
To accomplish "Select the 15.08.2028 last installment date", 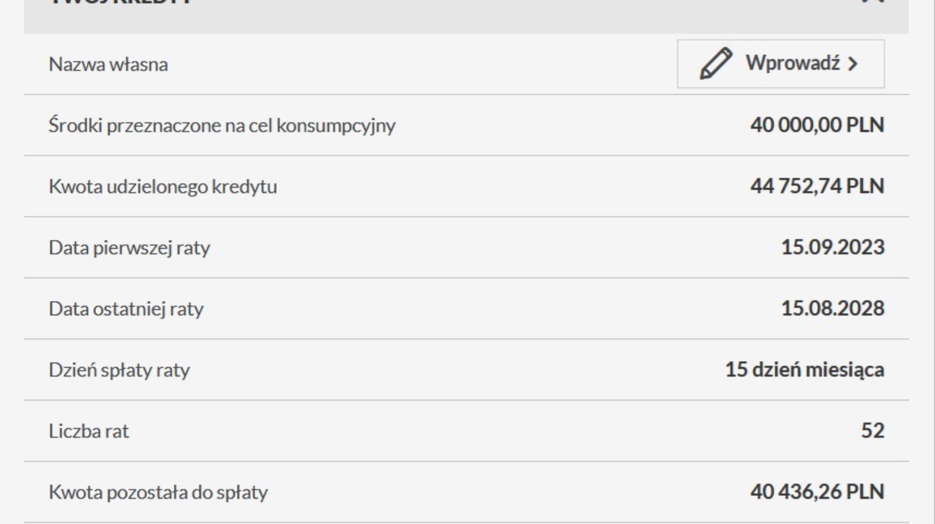I will coord(833,308).
